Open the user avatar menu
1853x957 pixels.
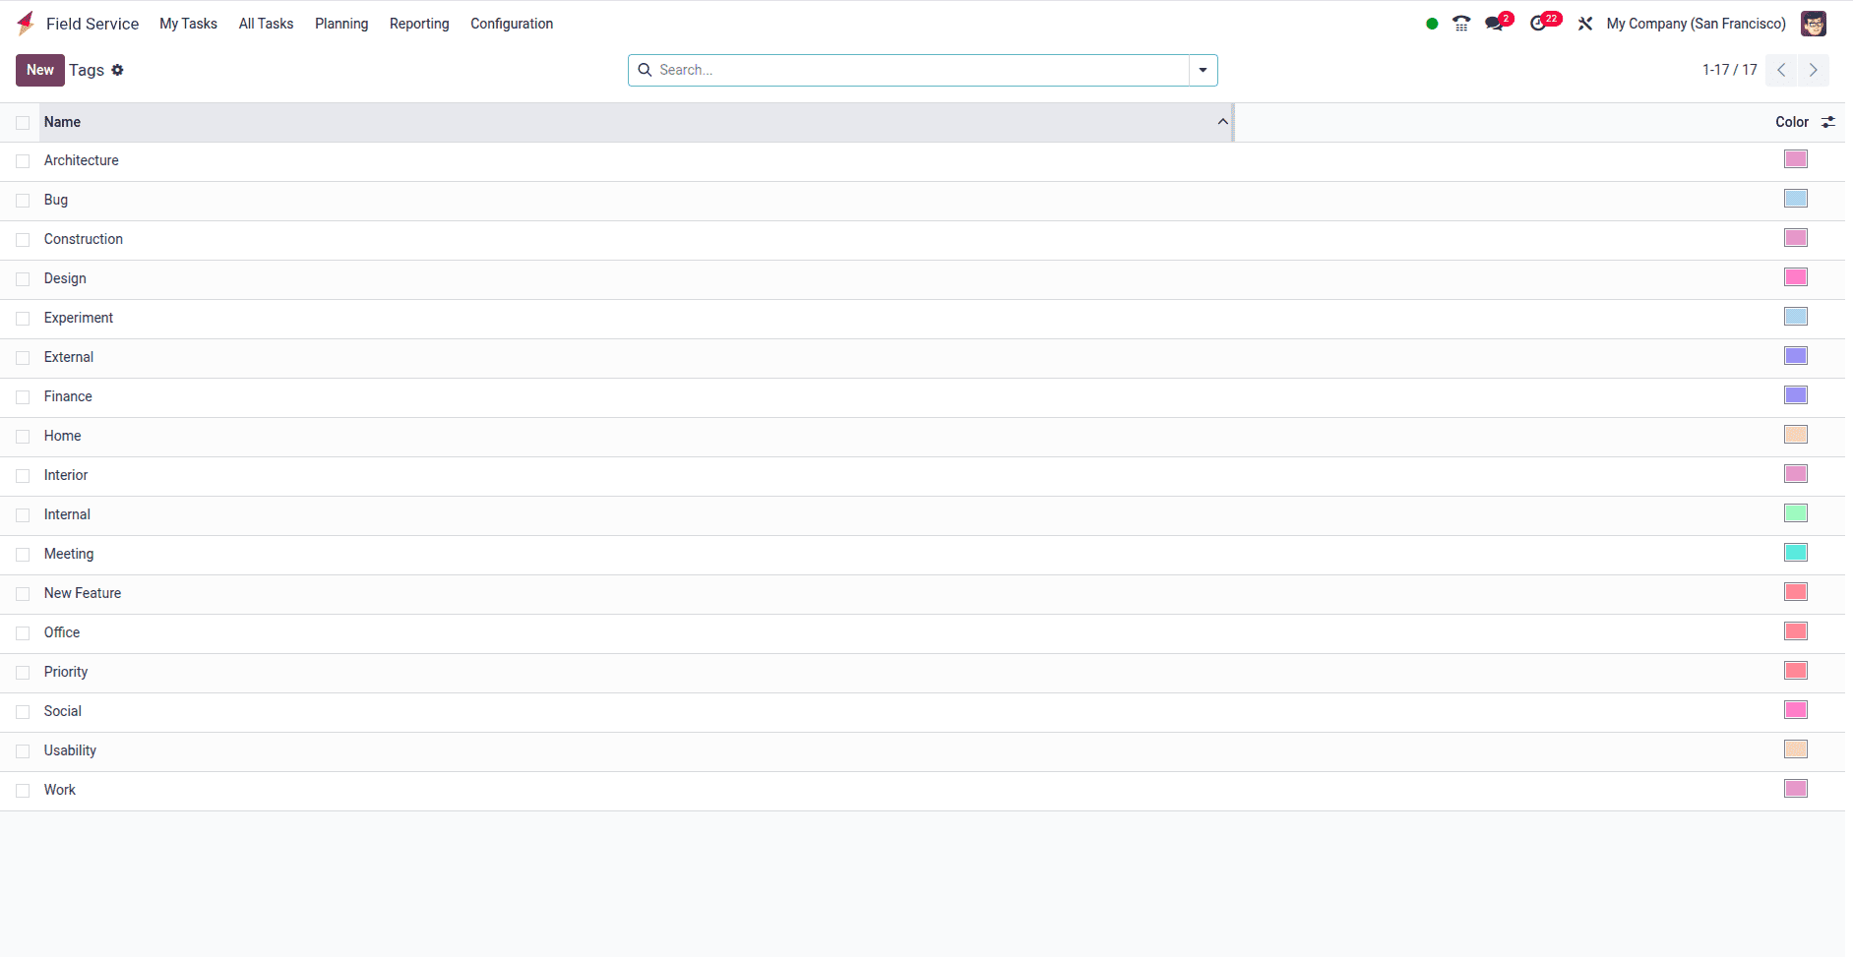tap(1814, 24)
